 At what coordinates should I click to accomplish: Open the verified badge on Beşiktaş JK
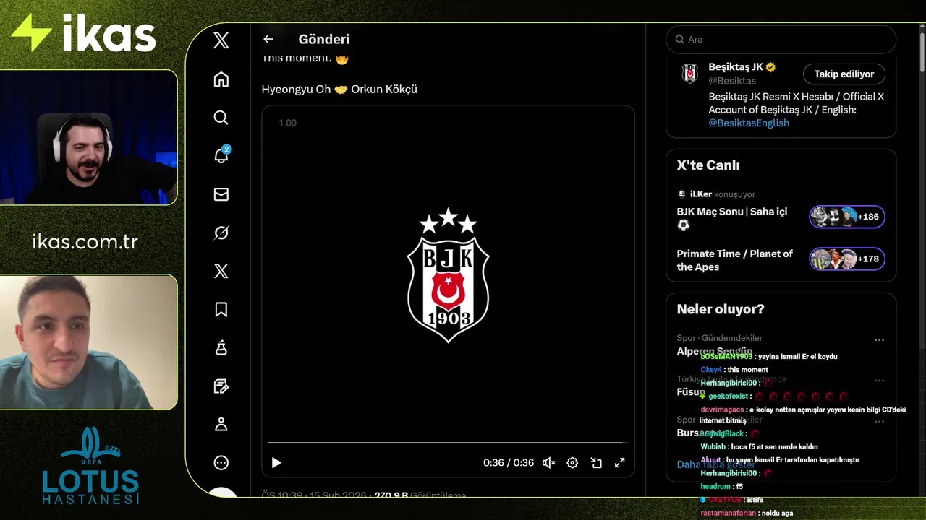coord(771,67)
